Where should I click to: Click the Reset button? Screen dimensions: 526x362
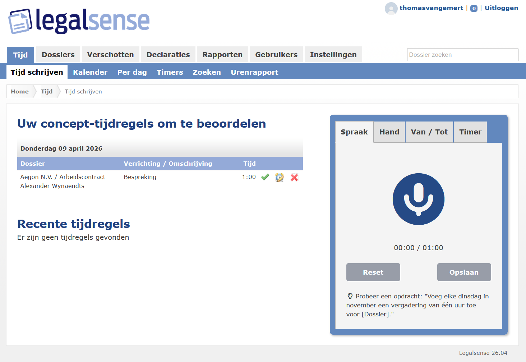[373, 272]
